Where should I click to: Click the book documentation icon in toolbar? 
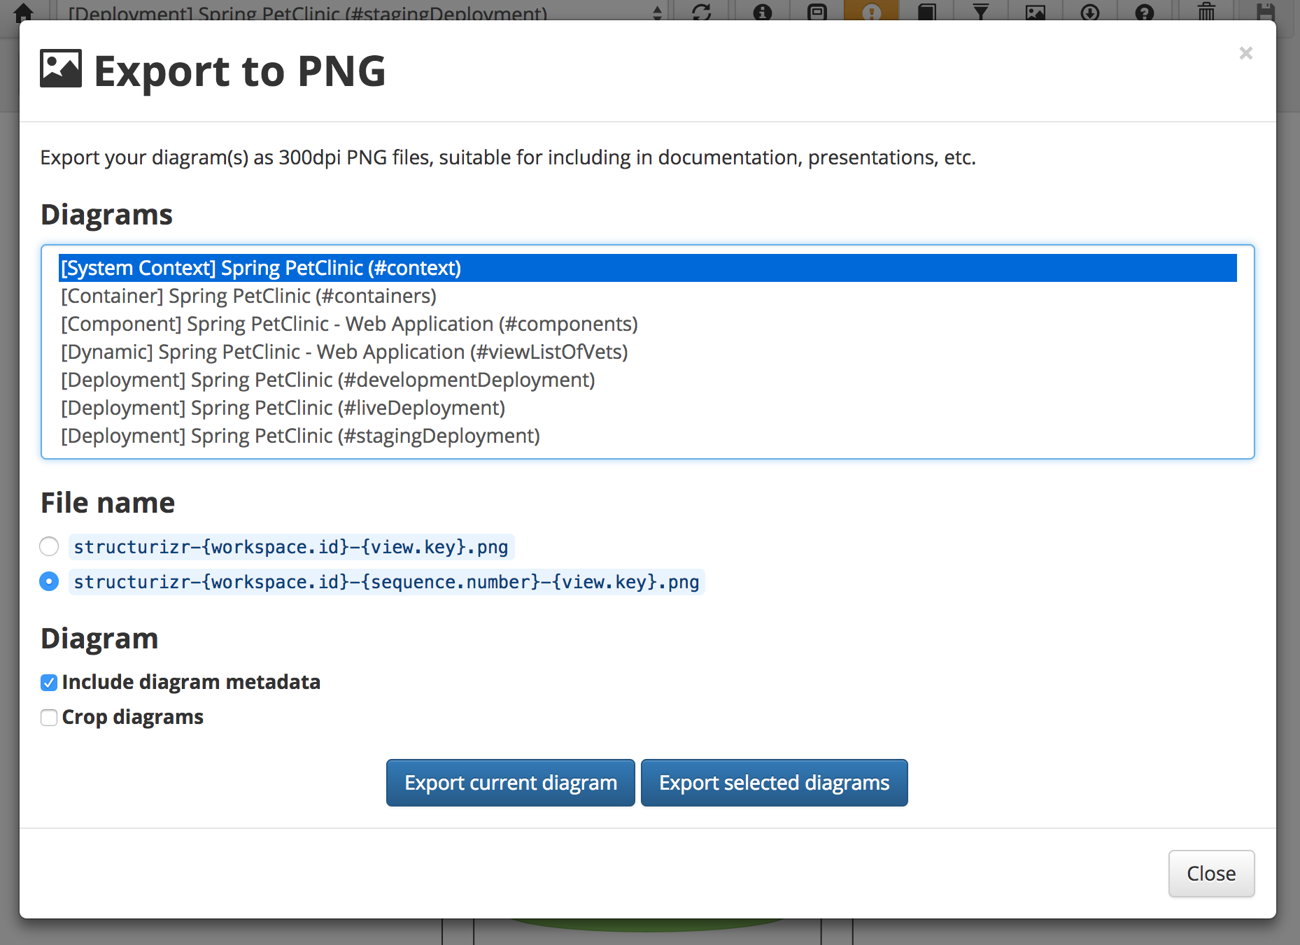(x=926, y=11)
